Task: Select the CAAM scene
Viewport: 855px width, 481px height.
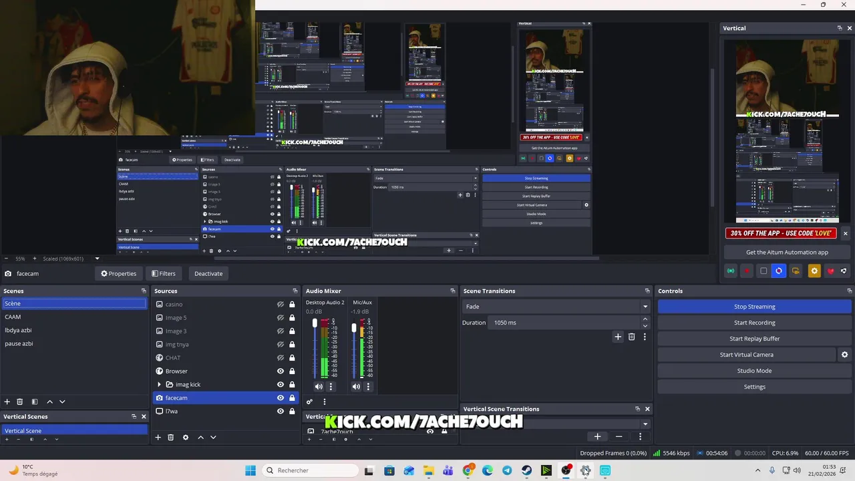Action: tap(74, 317)
